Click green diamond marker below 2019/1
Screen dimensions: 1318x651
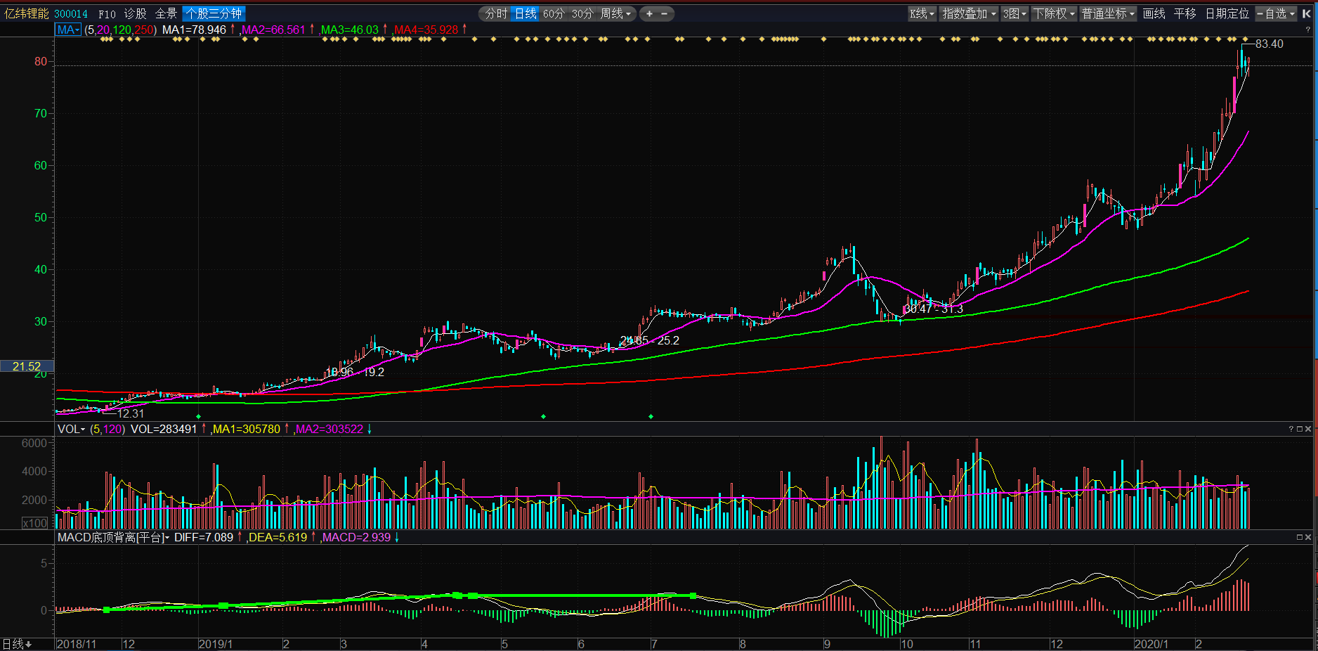pyautogui.click(x=198, y=416)
